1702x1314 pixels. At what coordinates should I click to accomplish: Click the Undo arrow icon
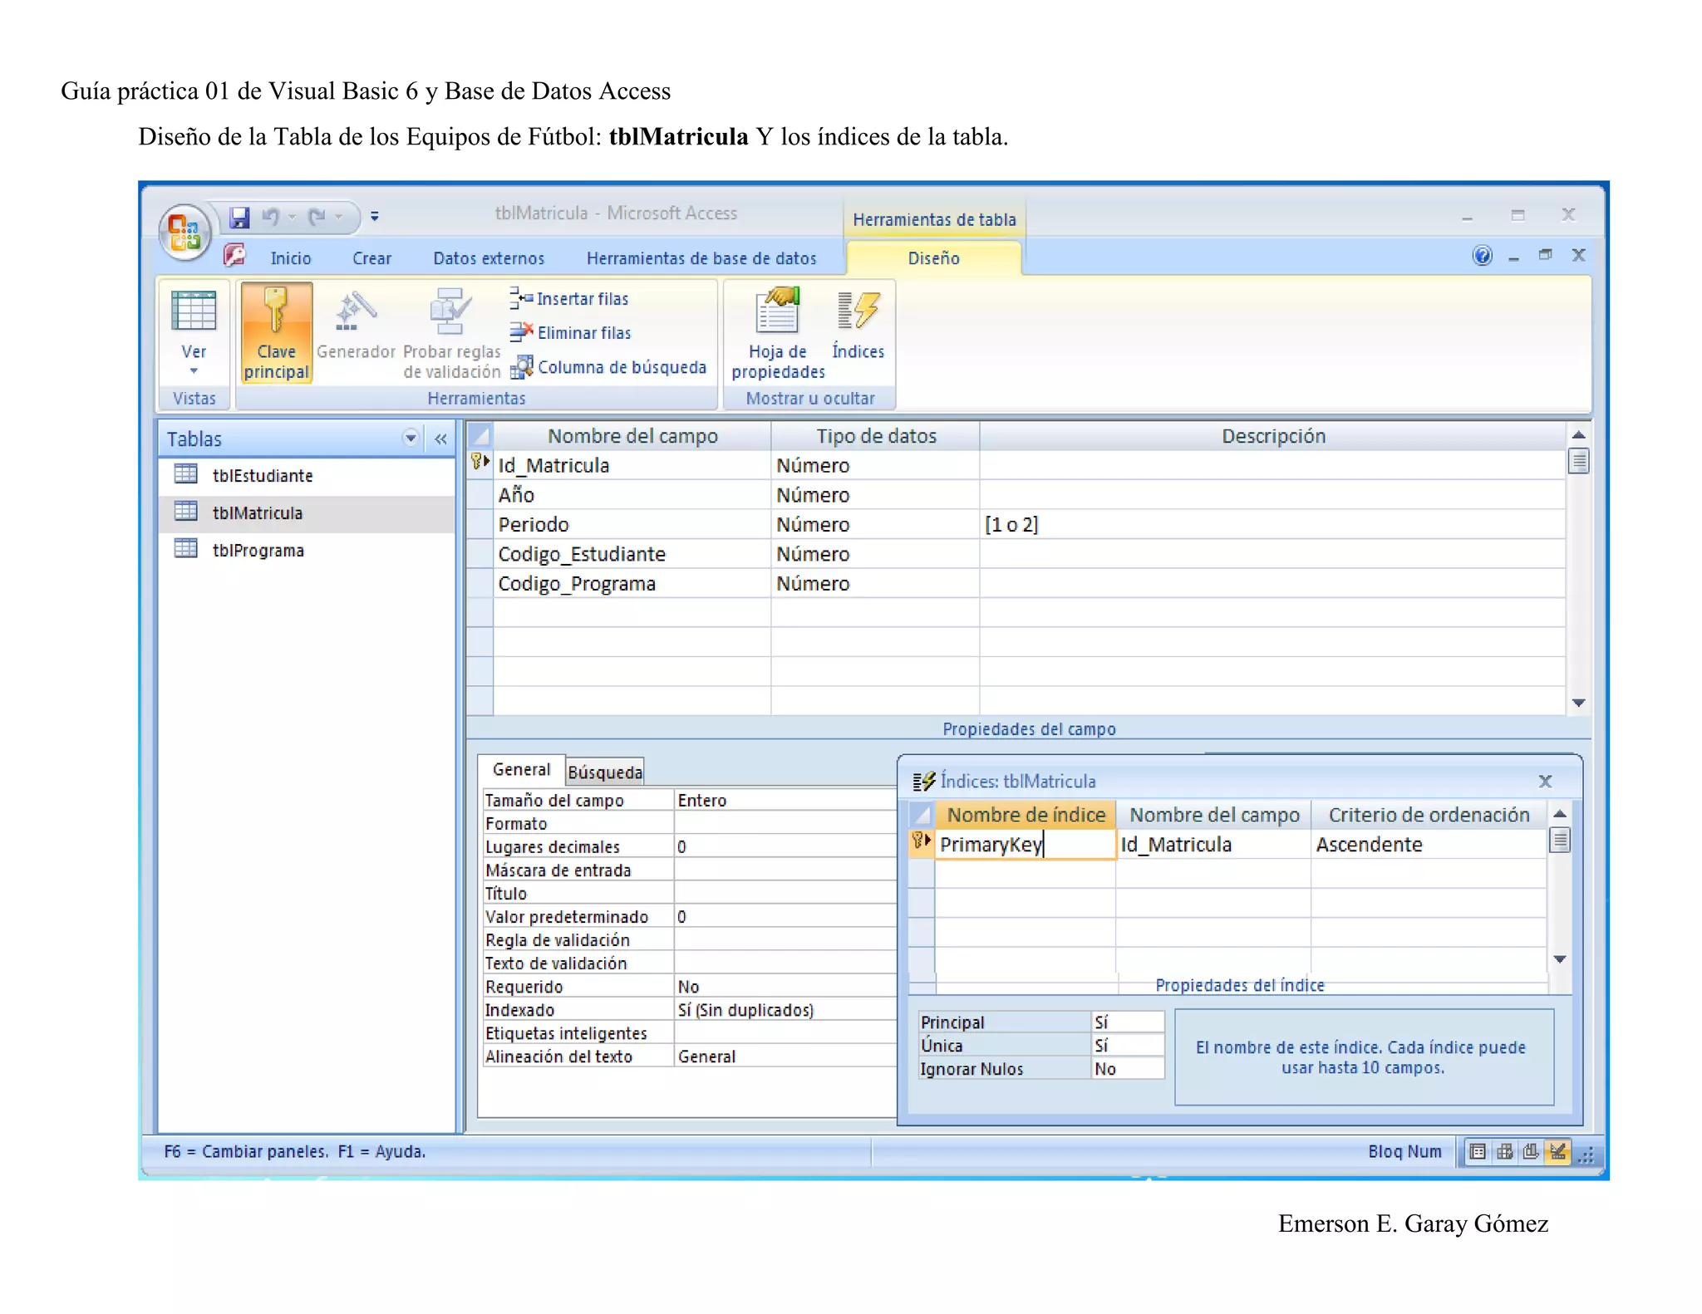click(271, 218)
